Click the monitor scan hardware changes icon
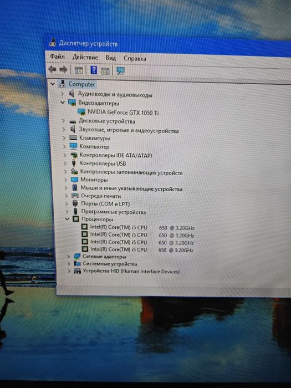291x388 pixels. tap(120, 71)
